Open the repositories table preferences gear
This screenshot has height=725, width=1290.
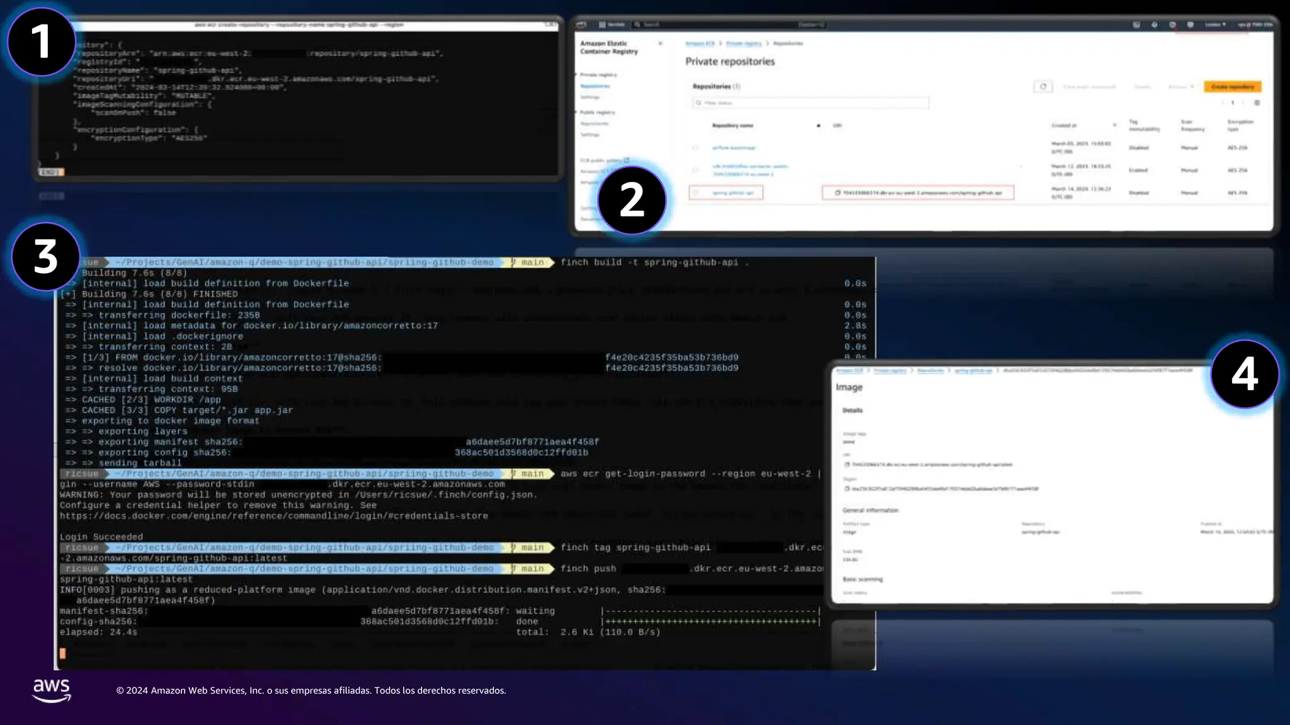(1257, 103)
